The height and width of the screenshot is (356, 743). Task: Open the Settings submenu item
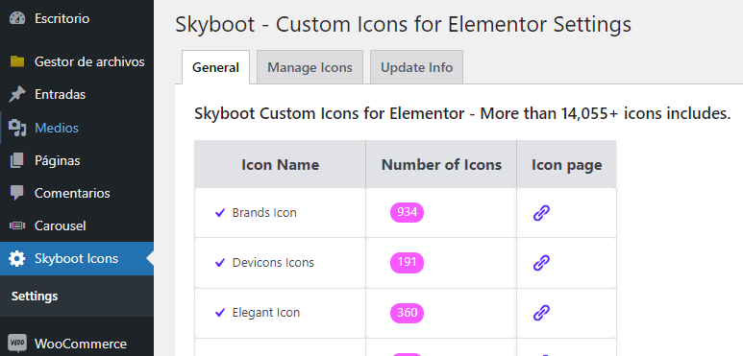point(35,297)
